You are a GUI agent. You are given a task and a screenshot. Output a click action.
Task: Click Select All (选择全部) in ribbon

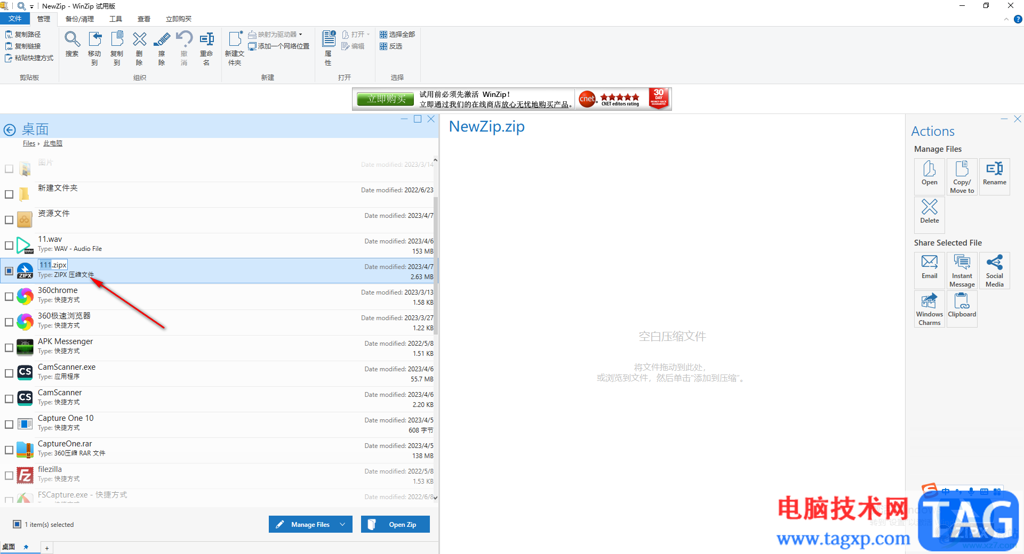(x=397, y=34)
